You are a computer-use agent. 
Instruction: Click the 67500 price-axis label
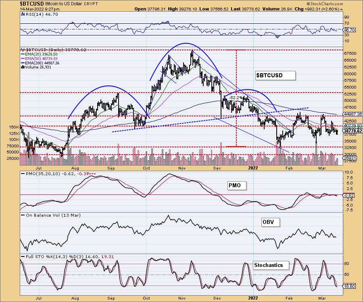(x=350, y=54)
